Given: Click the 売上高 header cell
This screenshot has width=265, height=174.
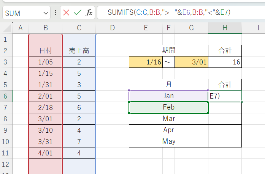Looking at the screenshot, I should pos(79,51).
